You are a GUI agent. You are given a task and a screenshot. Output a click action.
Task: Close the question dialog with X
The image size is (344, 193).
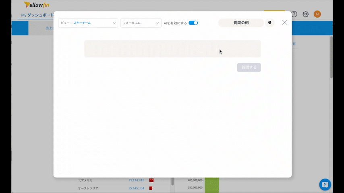(285, 23)
